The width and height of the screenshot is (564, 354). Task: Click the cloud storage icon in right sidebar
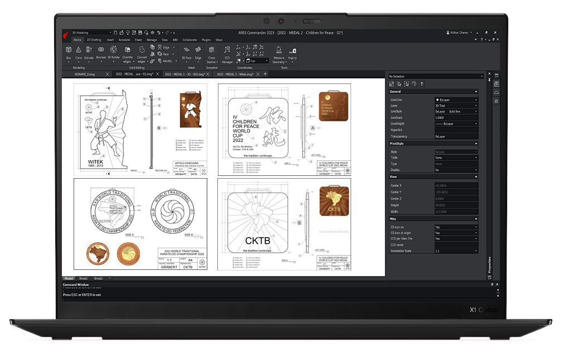click(x=497, y=92)
